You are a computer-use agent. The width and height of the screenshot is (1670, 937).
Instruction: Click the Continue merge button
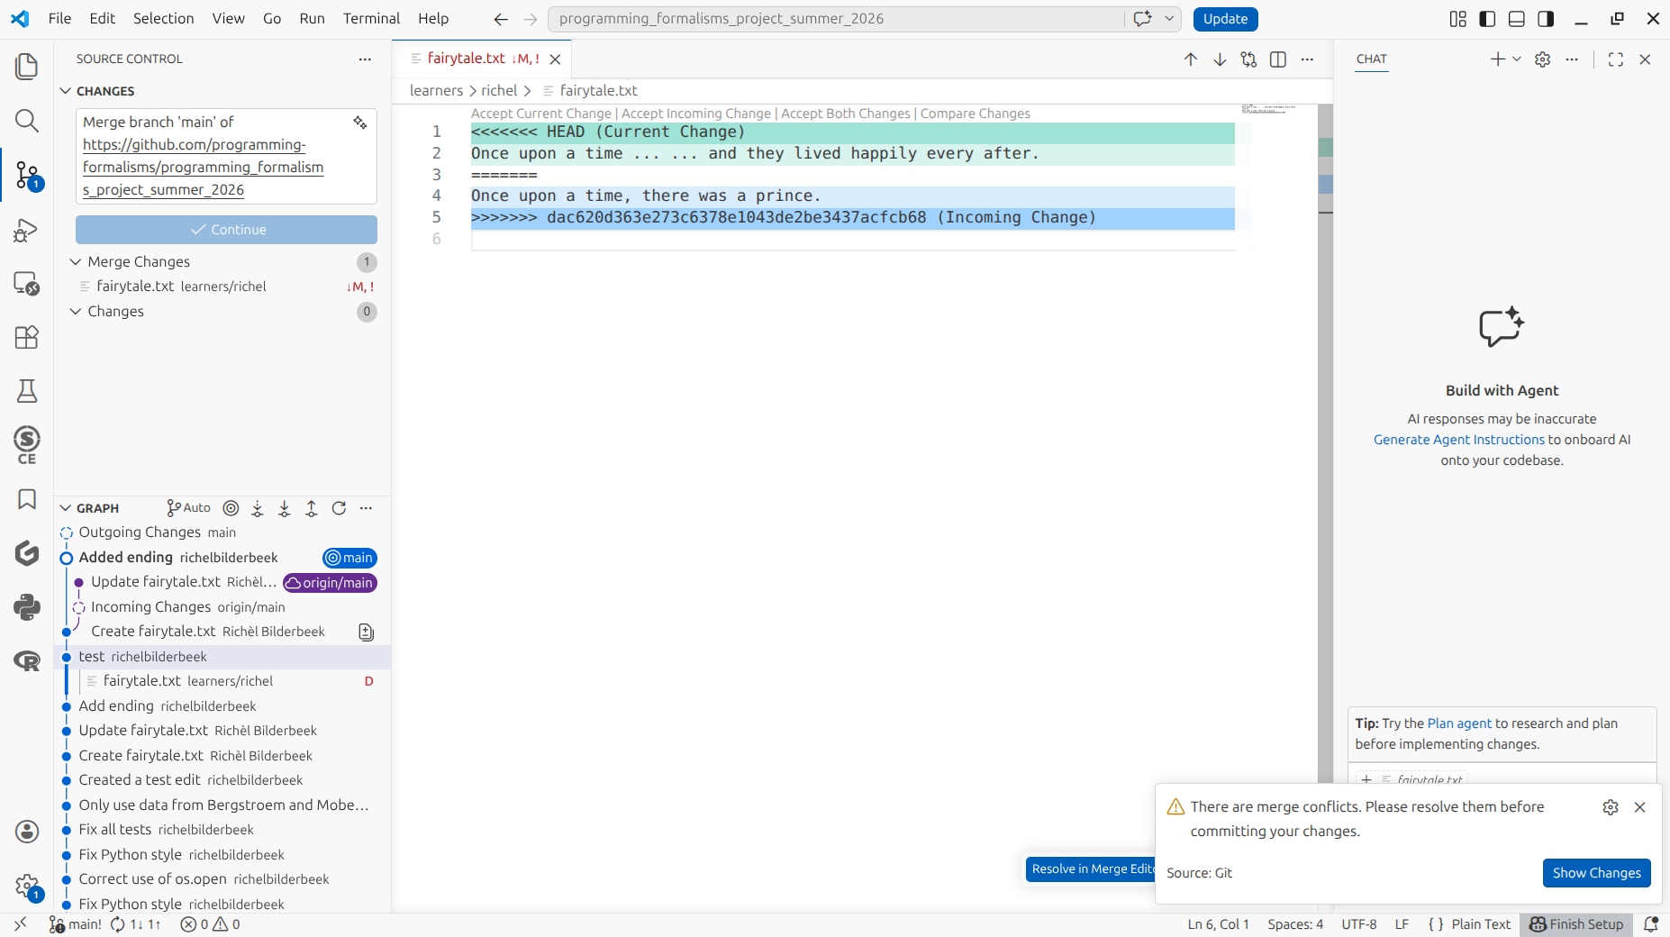(x=226, y=230)
